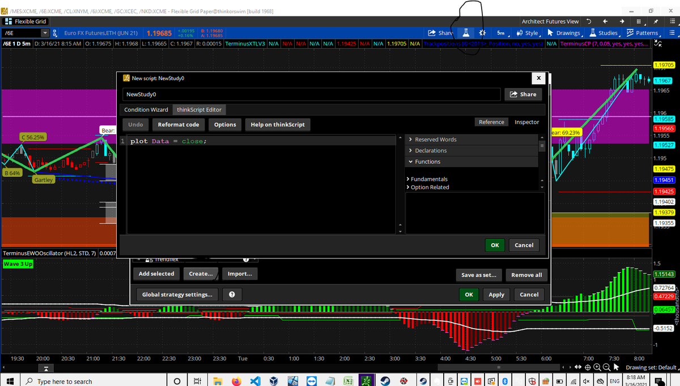Viewport: 680px width, 386px height.
Task: Open Firefox from taskbar
Action: pyautogui.click(x=236, y=381)
